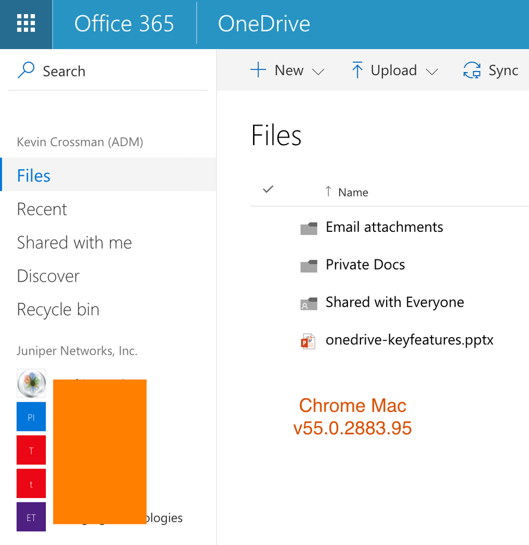Open the Office 365 app launcher grid
The width and height of the screenshot is (529, 545).
click(x=26, y=23)
